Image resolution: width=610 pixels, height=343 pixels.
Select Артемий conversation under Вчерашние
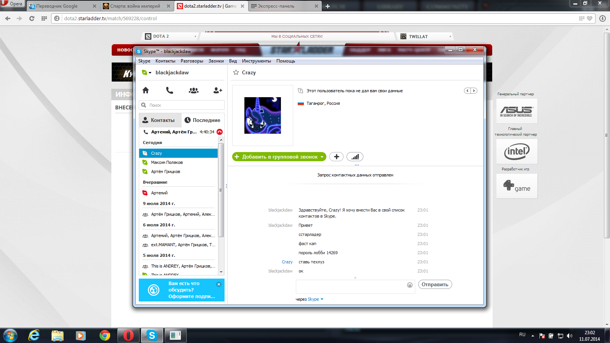click(x=178, y=193)
